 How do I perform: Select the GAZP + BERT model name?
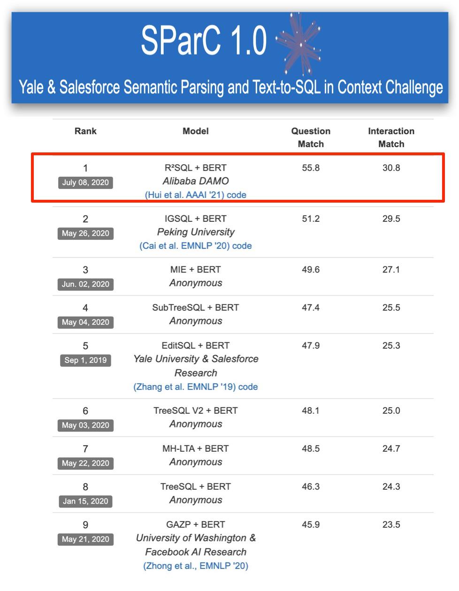coord(196,524)
